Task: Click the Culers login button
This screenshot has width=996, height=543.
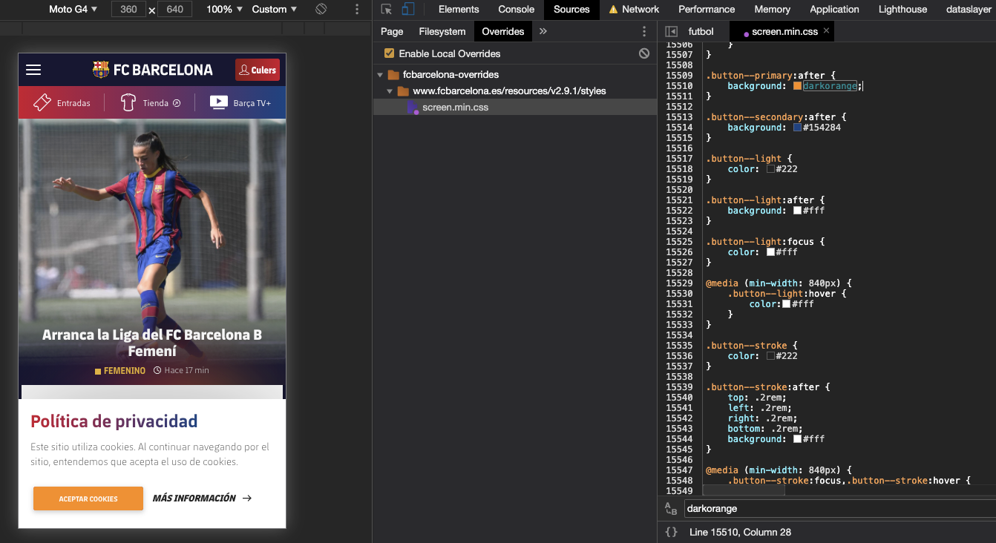Action: [257, 70]
